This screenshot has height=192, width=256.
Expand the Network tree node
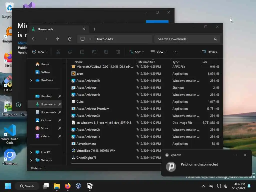(31, 160)
